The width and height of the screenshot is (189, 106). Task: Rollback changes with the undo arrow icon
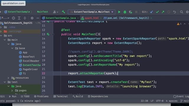pos(175,12)
